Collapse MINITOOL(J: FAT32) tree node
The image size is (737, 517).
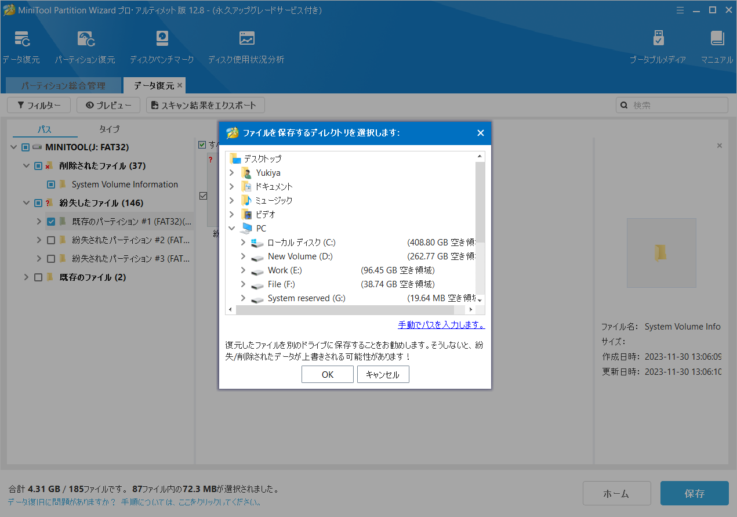click(x=14, y=147)
